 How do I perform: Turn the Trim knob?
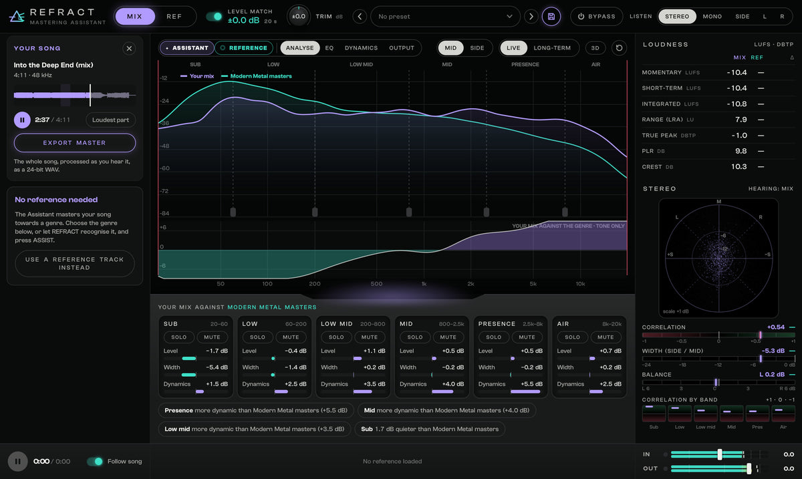coord(299,16)
